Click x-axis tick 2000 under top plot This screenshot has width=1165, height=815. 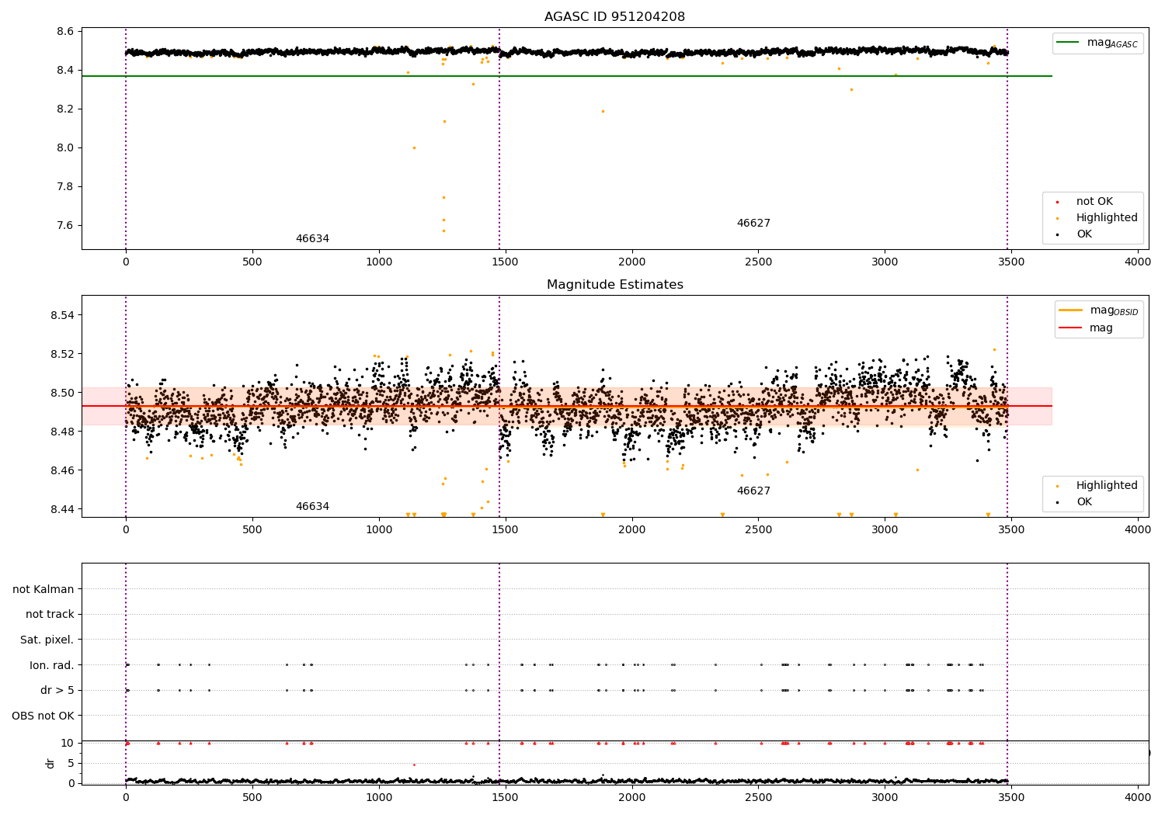point(632,262)
